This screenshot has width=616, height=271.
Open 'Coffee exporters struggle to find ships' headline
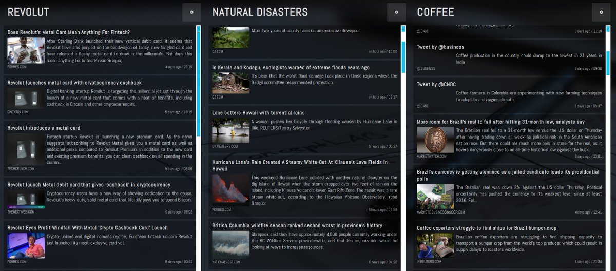(487, 228)
